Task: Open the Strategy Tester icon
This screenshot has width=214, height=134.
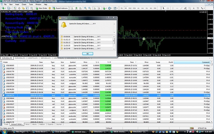Action: (x=32, y=8)
